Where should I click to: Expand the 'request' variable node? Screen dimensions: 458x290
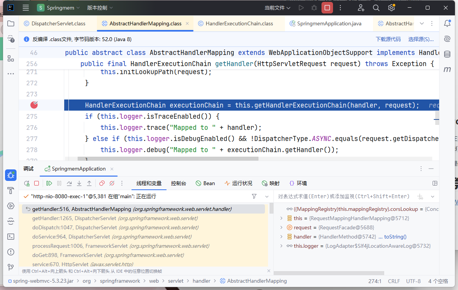(281, 227)
